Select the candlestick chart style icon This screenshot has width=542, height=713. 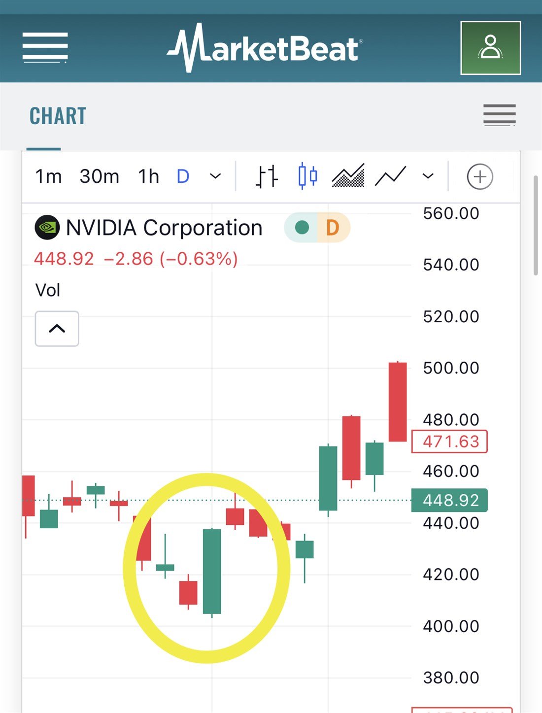[307, 176]
